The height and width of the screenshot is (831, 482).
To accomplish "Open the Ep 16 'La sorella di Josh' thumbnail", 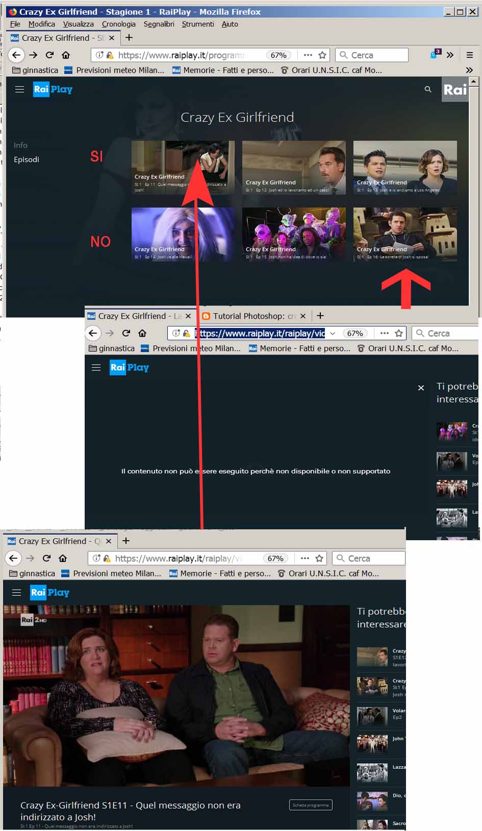I will pyautogui.click(x=405, y=234).
